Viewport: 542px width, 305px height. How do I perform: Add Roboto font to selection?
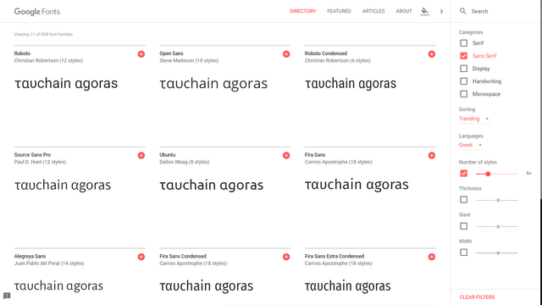[141, 54]
